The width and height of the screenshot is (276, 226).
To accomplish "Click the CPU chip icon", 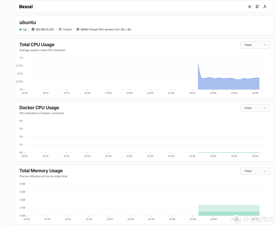I will [78, 29].
